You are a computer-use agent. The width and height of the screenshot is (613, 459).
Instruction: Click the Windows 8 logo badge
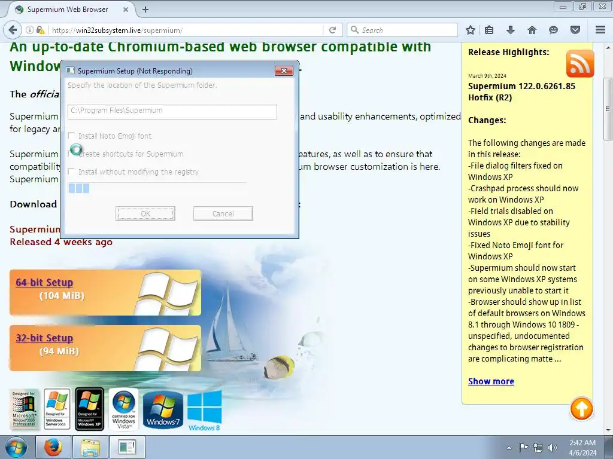pyautogui.click(x=205, y=411)
